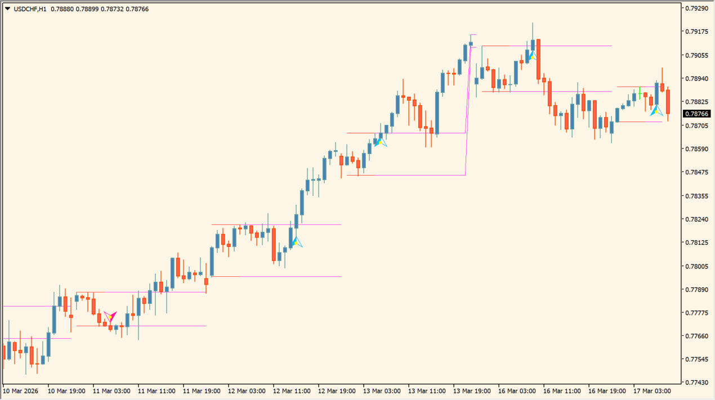Select the last red candle at chart's right edge
715x400 pixels.
click(668, 101)
